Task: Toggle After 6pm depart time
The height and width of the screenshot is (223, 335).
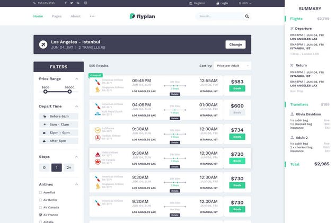Action: [x=58, y=141]
